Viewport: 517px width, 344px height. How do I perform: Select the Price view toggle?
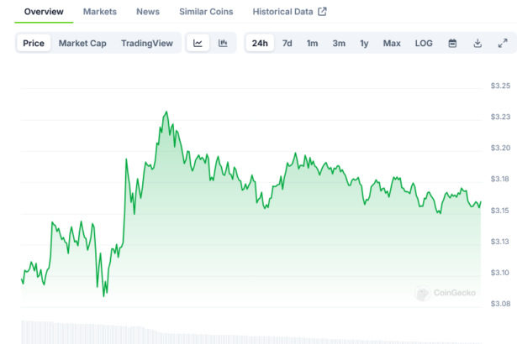pos(34,44)
